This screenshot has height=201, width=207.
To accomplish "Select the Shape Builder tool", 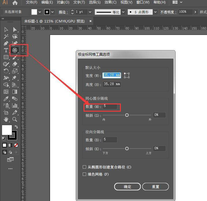I will pos(6,85).
